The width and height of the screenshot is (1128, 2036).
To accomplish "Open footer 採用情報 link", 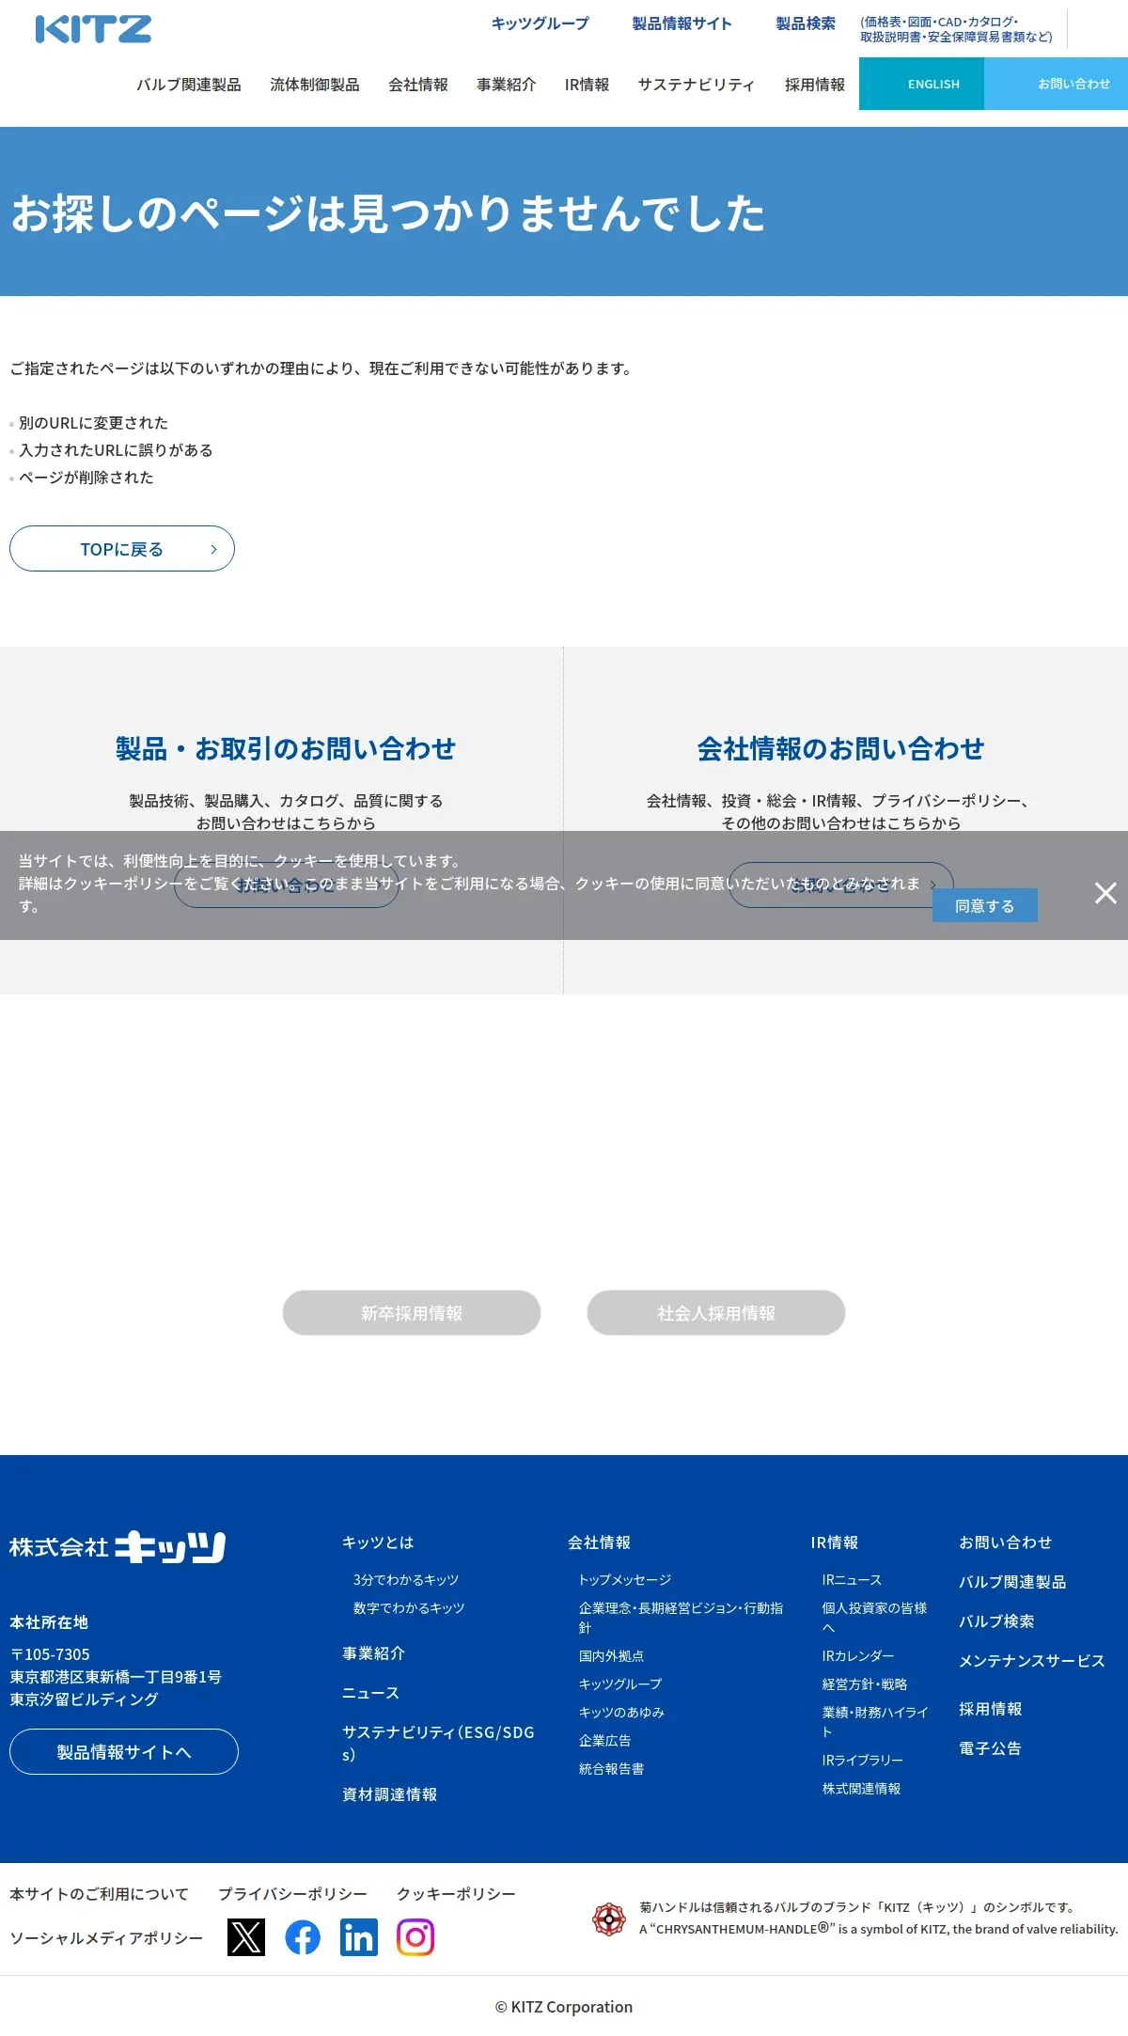I will [990, 1709].
